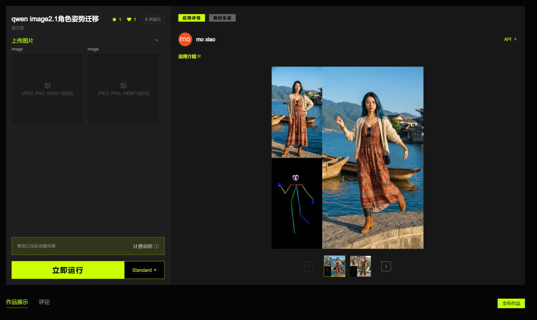Viewport: 537px width, 320px height.
Task: Click the second image upload icon
Action: tap(124, 85)
